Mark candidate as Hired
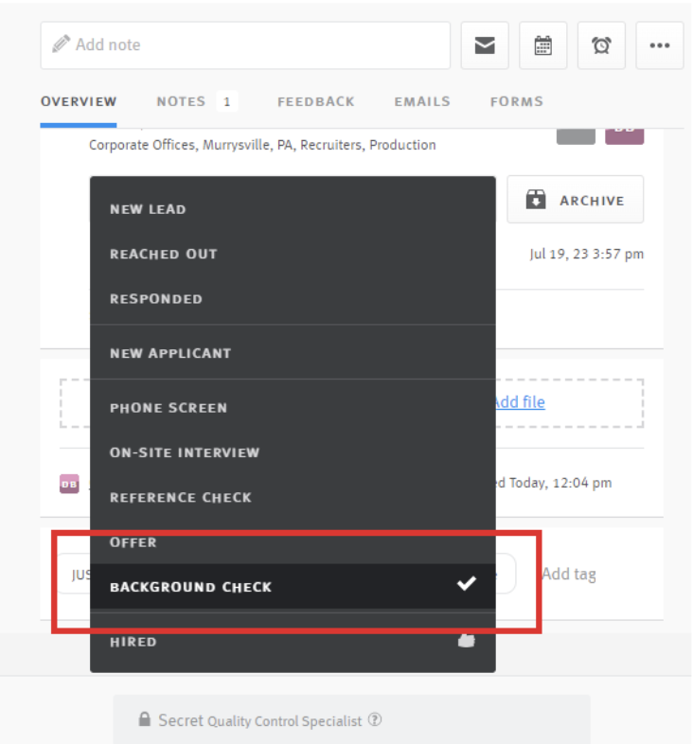 point(293,642)
